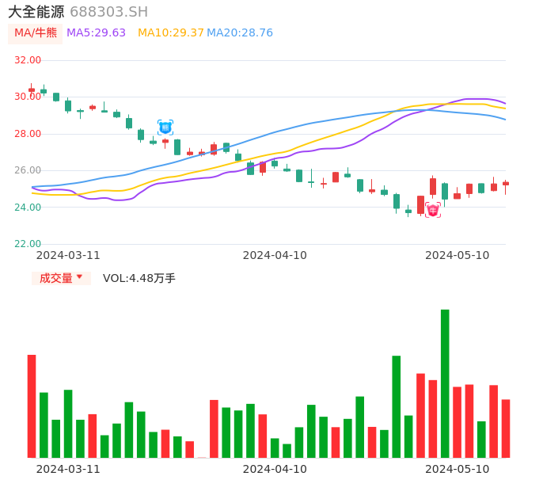Click the 22.00 price axis label
Image resolution: width=543 pixels, height=480 pixels.
[x=28, y=244]
